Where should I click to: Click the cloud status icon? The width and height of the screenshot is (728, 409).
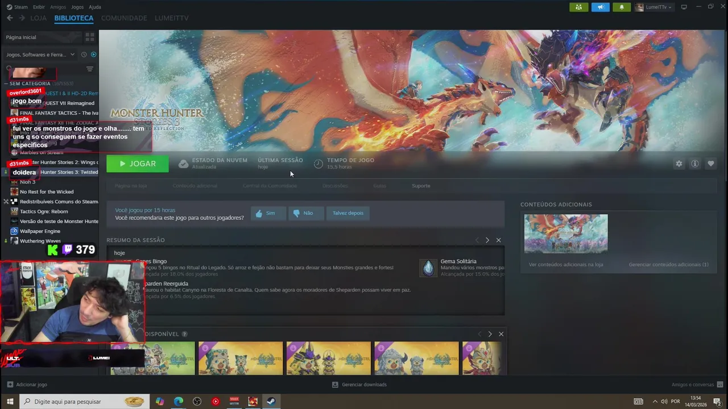(x=183, y=164)
